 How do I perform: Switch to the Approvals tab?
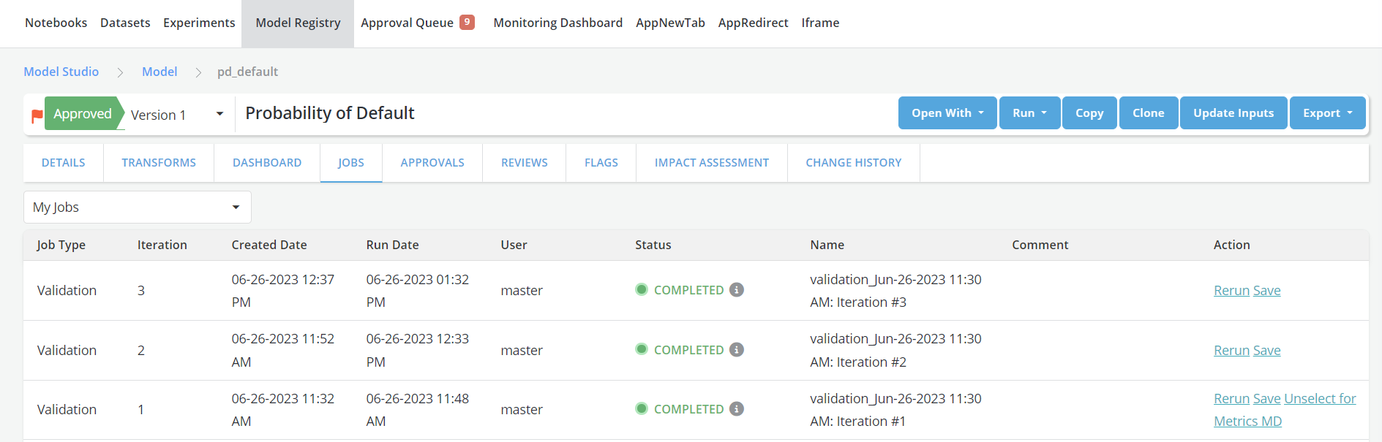coord(432,163)
